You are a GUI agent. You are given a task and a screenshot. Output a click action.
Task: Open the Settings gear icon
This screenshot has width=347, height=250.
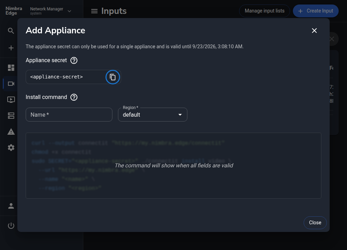tap(11, 148)
